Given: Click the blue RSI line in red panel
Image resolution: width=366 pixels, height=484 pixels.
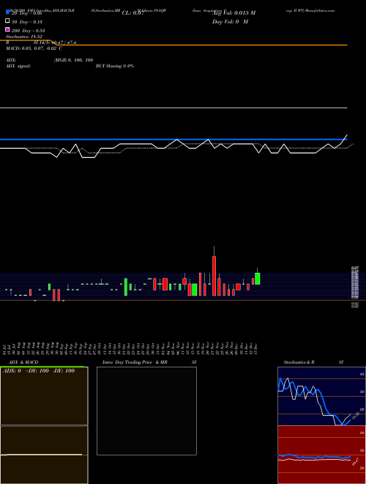Looking at the screenshot, I should (314, 457).
